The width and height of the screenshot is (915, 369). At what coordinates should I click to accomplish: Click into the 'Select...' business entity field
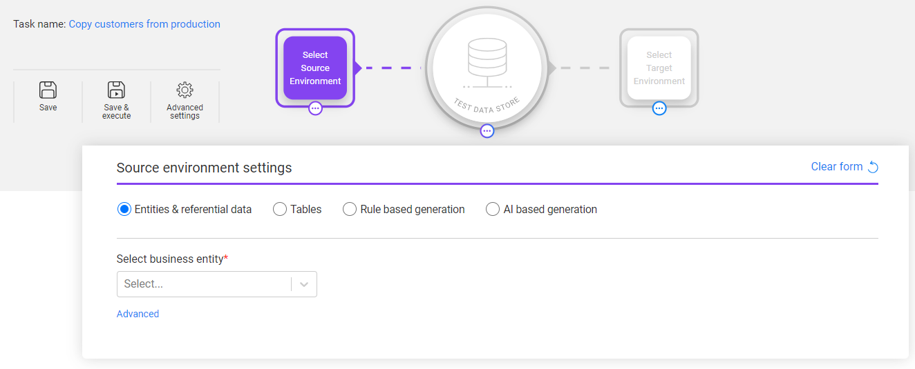click(204, 284)
